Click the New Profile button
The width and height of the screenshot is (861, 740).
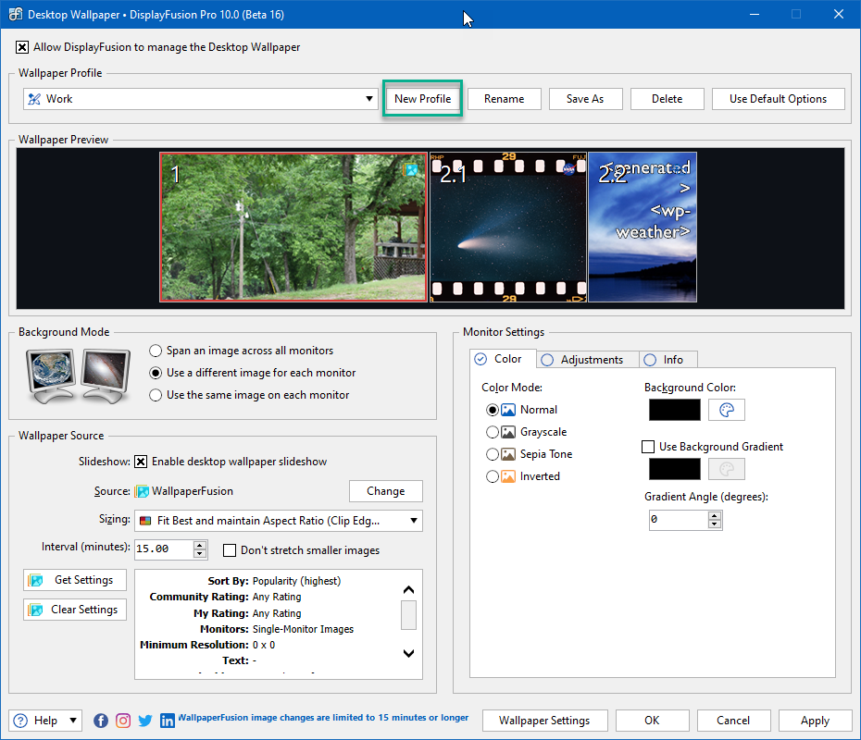point(422,99)
